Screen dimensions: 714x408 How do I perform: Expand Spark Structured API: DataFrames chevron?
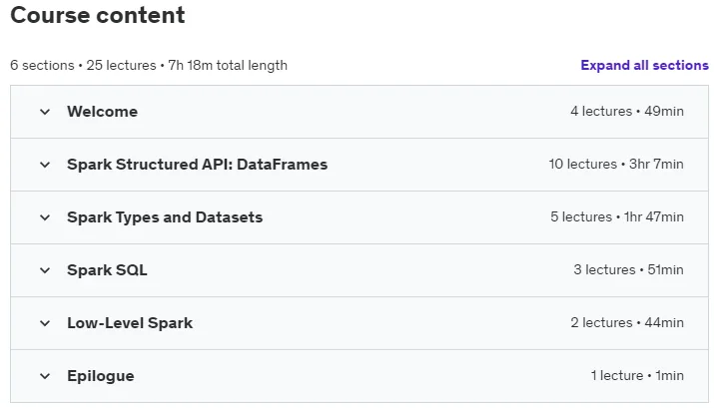(x=45, y=165)
